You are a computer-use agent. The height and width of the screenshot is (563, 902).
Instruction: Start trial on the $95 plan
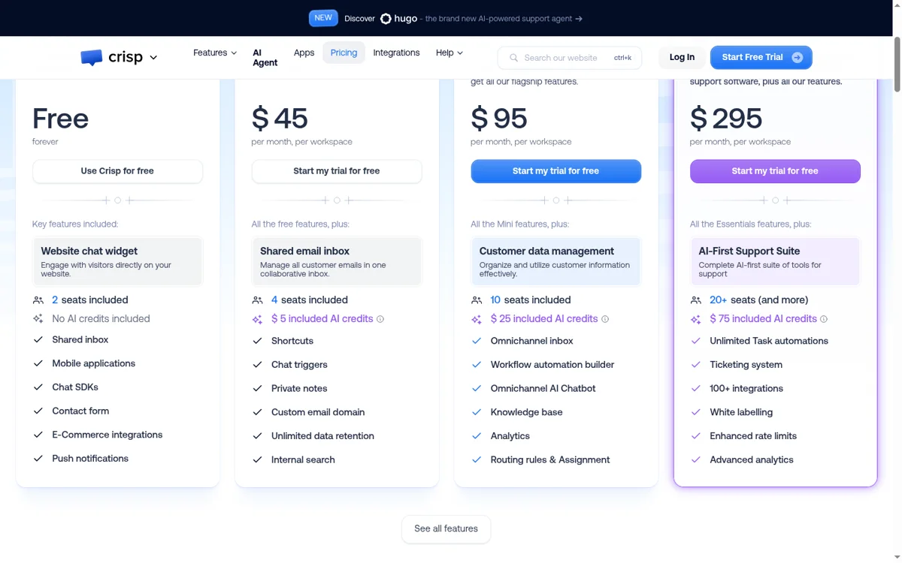click(x=556, y=171)
